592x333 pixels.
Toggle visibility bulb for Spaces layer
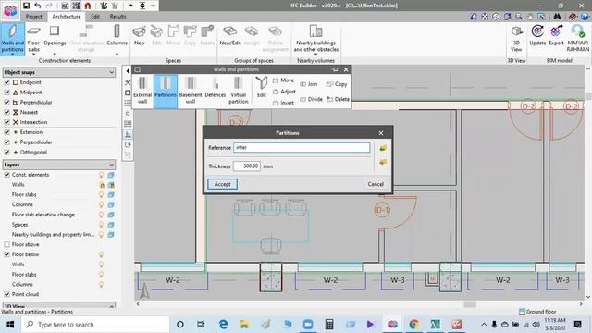101,225
